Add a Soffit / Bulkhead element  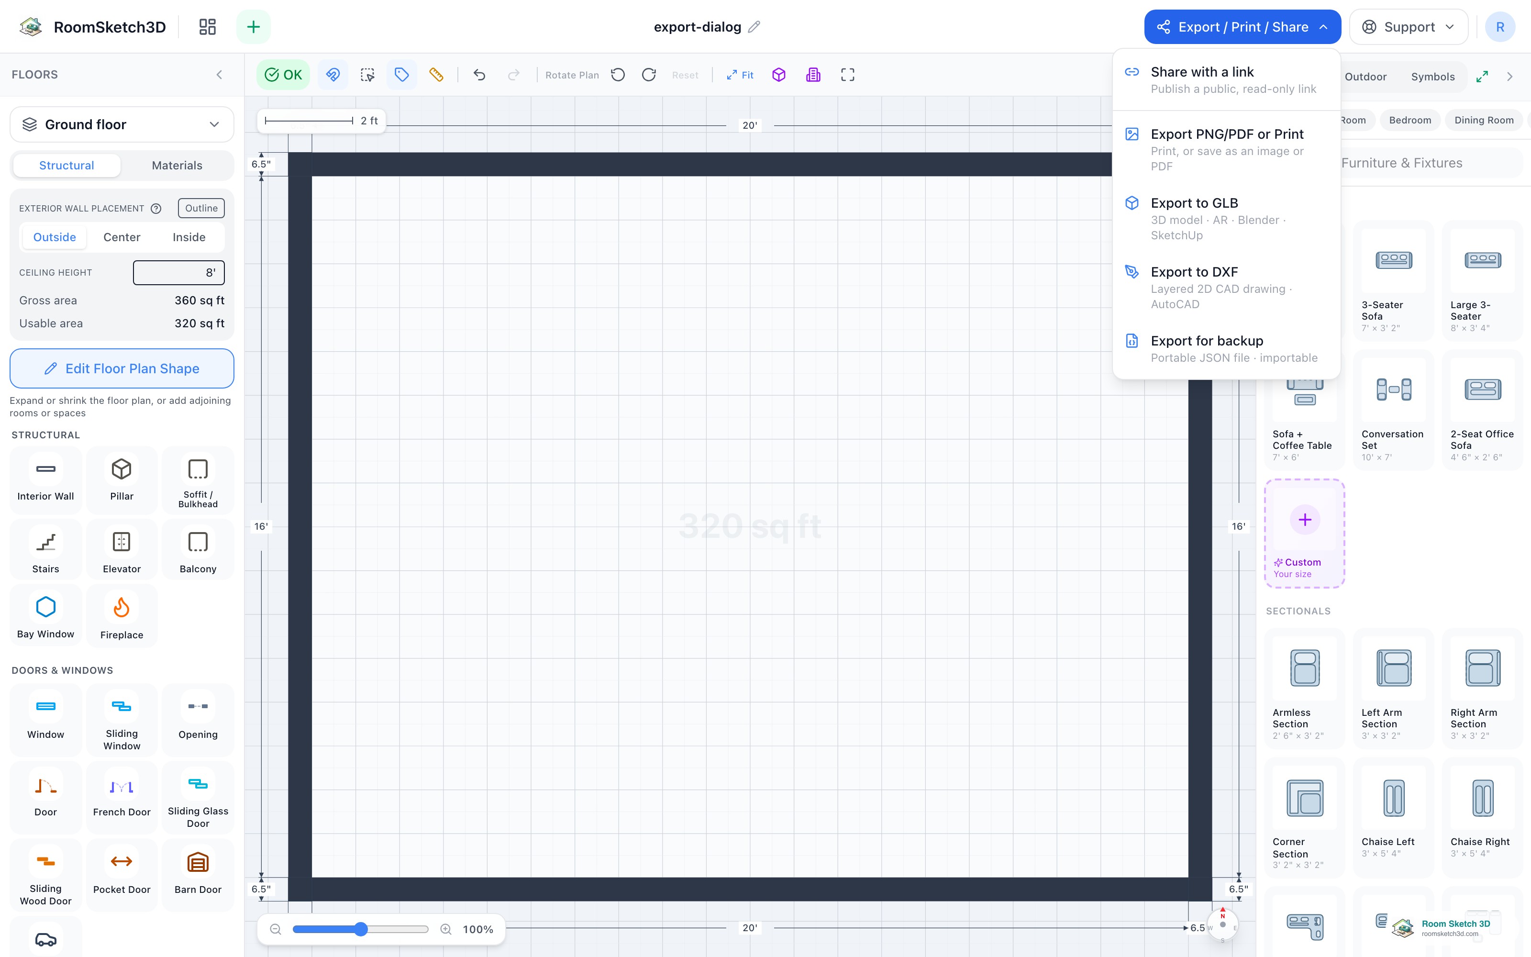pyautogui.click(x=198, y=480)
